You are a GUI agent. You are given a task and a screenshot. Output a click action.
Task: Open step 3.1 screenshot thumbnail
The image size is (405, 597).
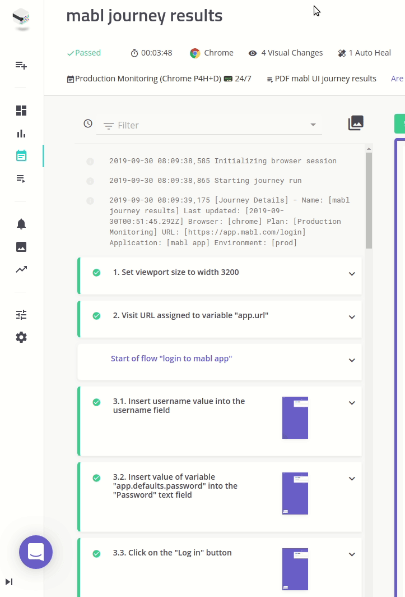click(x=295, y=417)
